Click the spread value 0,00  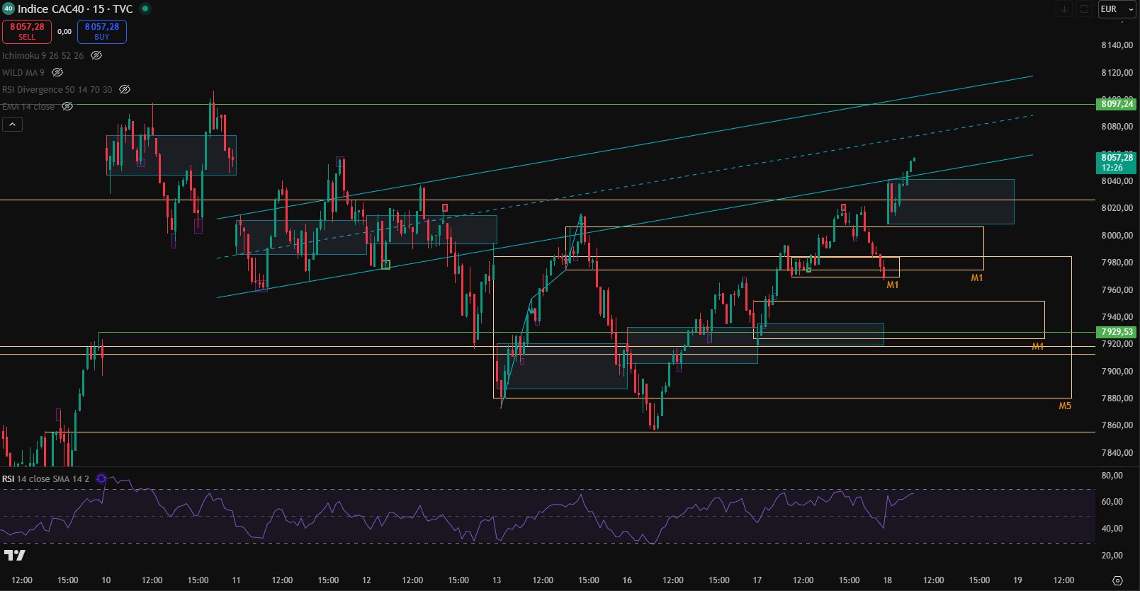pyautogui.click(x=64, y=31)
